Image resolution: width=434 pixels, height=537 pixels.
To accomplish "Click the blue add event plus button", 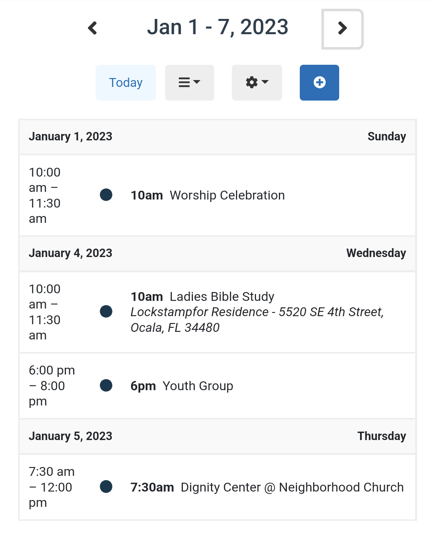I will 319,82.
